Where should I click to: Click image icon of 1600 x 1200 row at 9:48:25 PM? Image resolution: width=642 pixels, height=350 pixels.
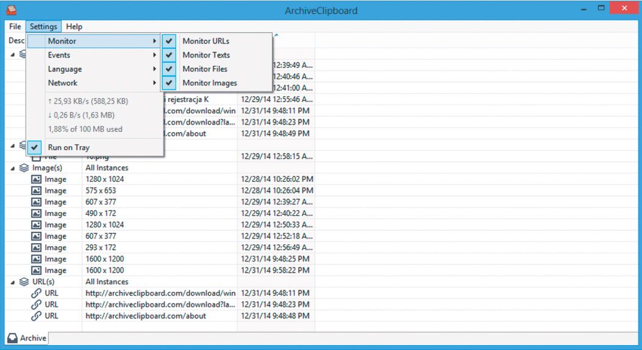coord(37,259)
